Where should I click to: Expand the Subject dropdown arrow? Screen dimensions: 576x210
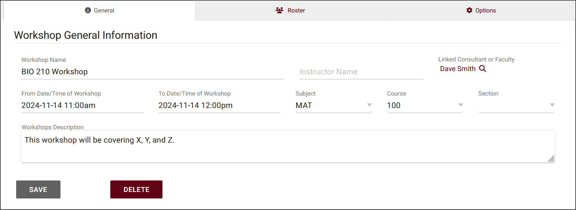pyautogui.click(x=369, y=105)
